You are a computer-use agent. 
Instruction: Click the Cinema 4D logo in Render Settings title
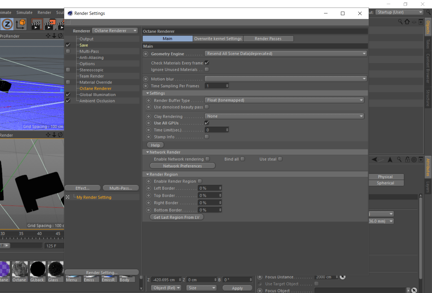click(70, 13)
